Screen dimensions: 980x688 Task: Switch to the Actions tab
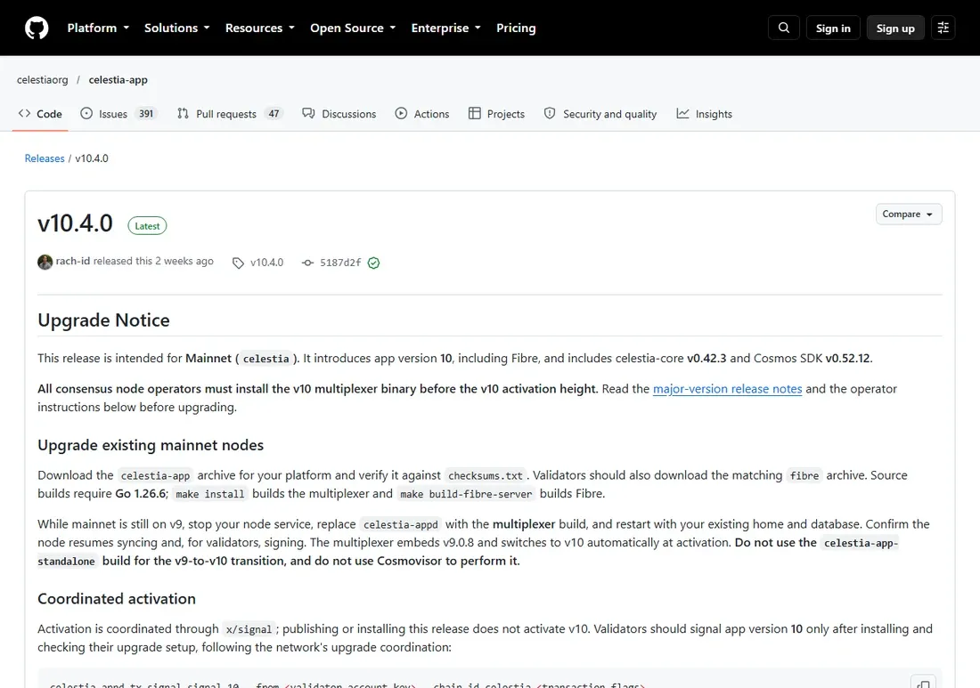tap(422, 114)
